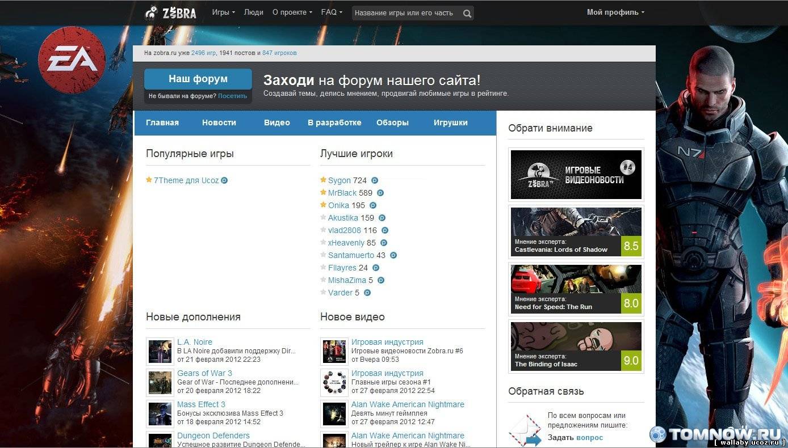Open MrBlack's player profile link

[x=342, y=193]
